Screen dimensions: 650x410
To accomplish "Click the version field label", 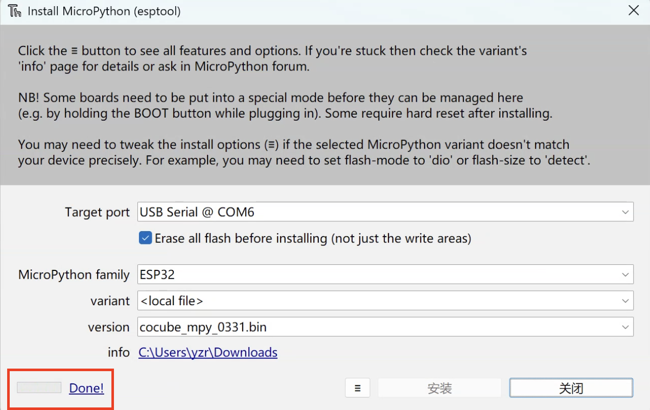I will (108, 327).
